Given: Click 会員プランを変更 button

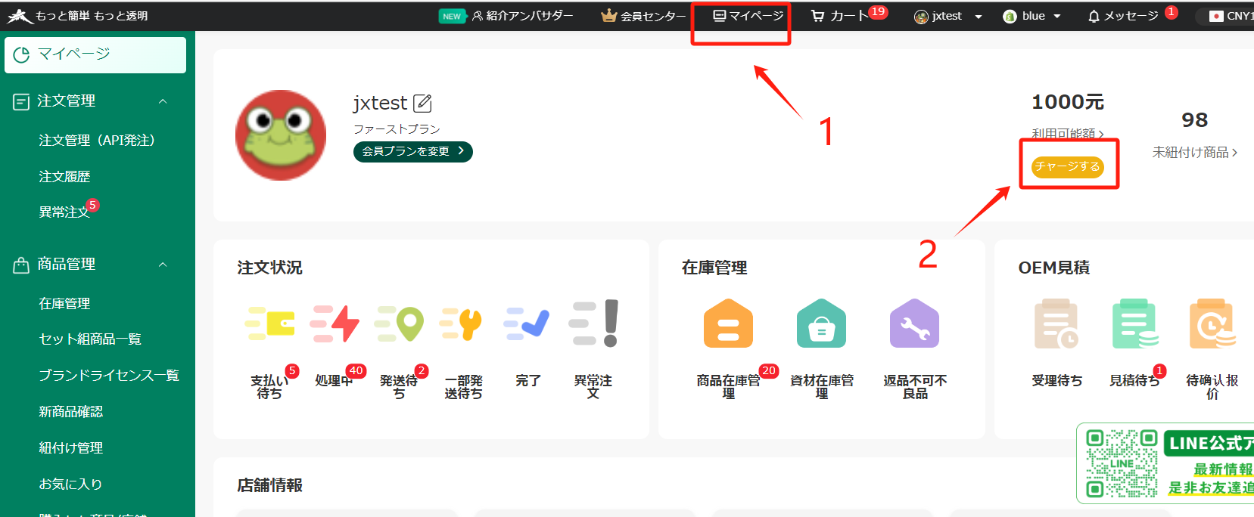Looking at the screenshot, I should 413,151.
